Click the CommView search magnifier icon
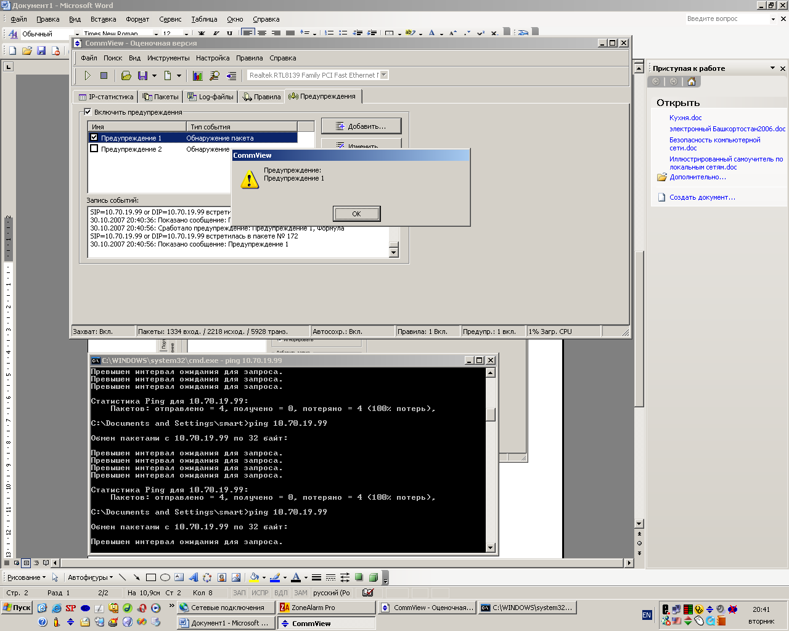The image size is (789, 631). (214, 76)
